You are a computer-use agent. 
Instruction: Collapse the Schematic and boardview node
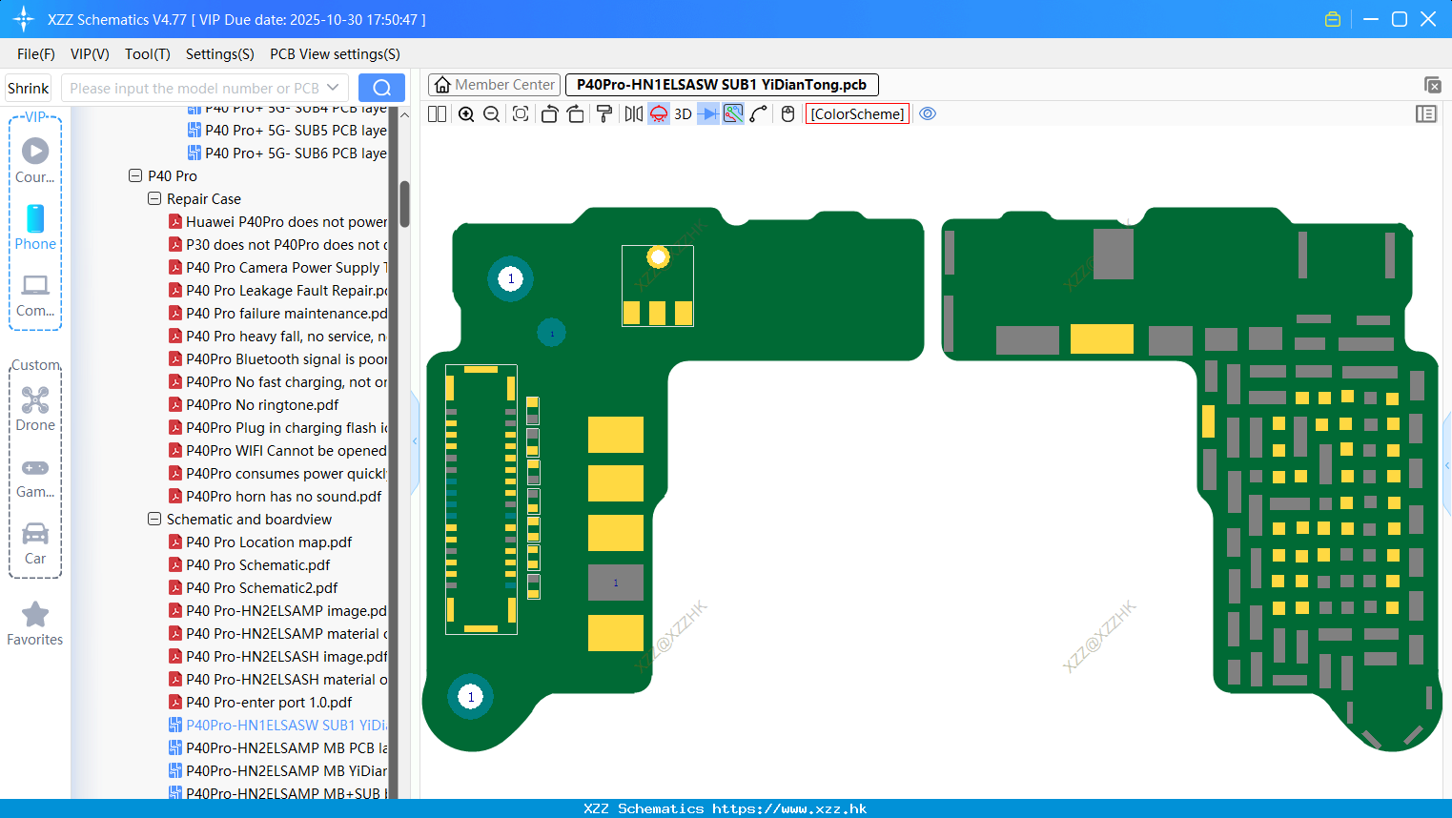[x=154, y=519]
